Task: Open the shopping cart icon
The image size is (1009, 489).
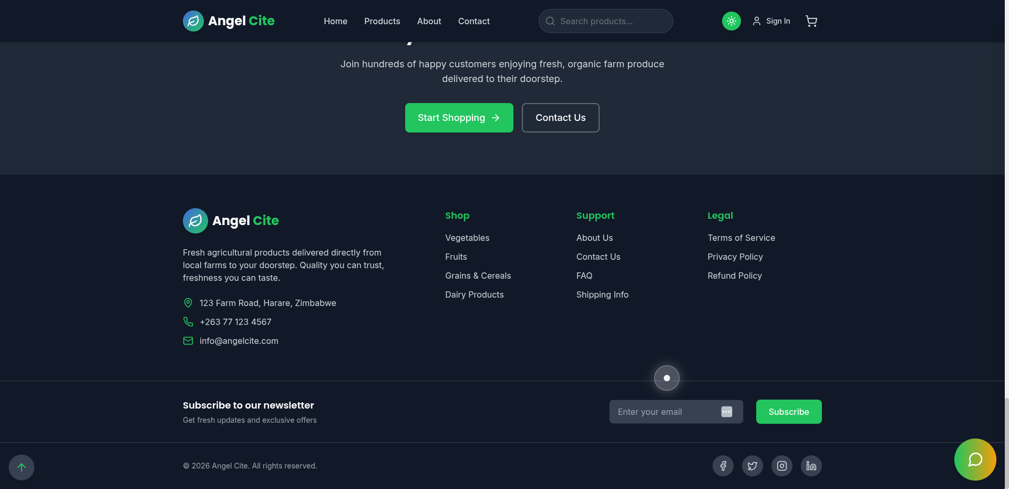Action: [x=811, y=21]
